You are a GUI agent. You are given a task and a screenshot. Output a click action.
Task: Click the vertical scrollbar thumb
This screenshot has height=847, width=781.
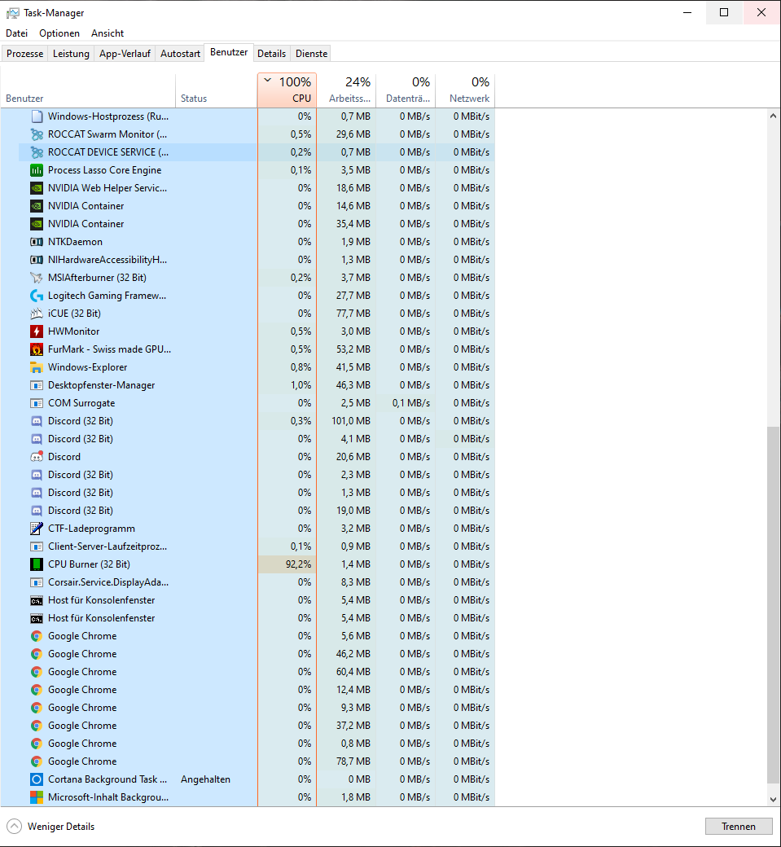tap(773, 604)
